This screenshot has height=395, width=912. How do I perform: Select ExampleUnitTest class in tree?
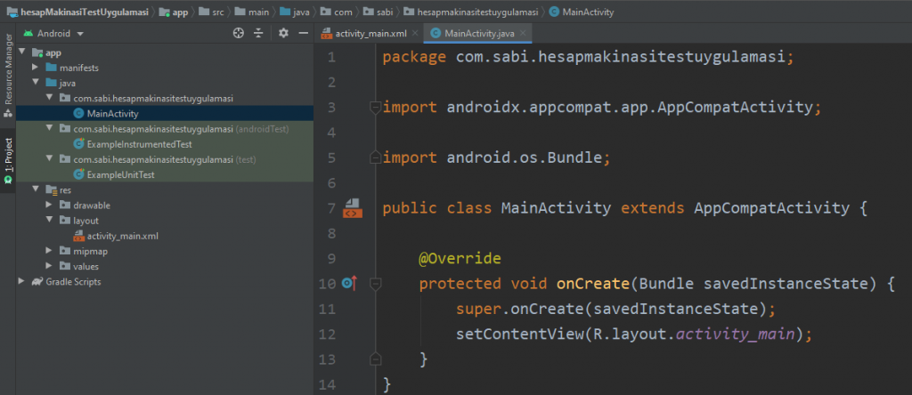[x=165, y=174]
